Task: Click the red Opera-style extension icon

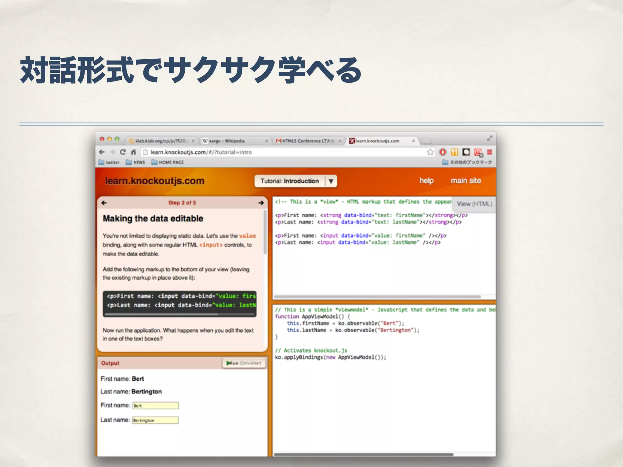Action: pyautogui.click(x=443, y=152)
